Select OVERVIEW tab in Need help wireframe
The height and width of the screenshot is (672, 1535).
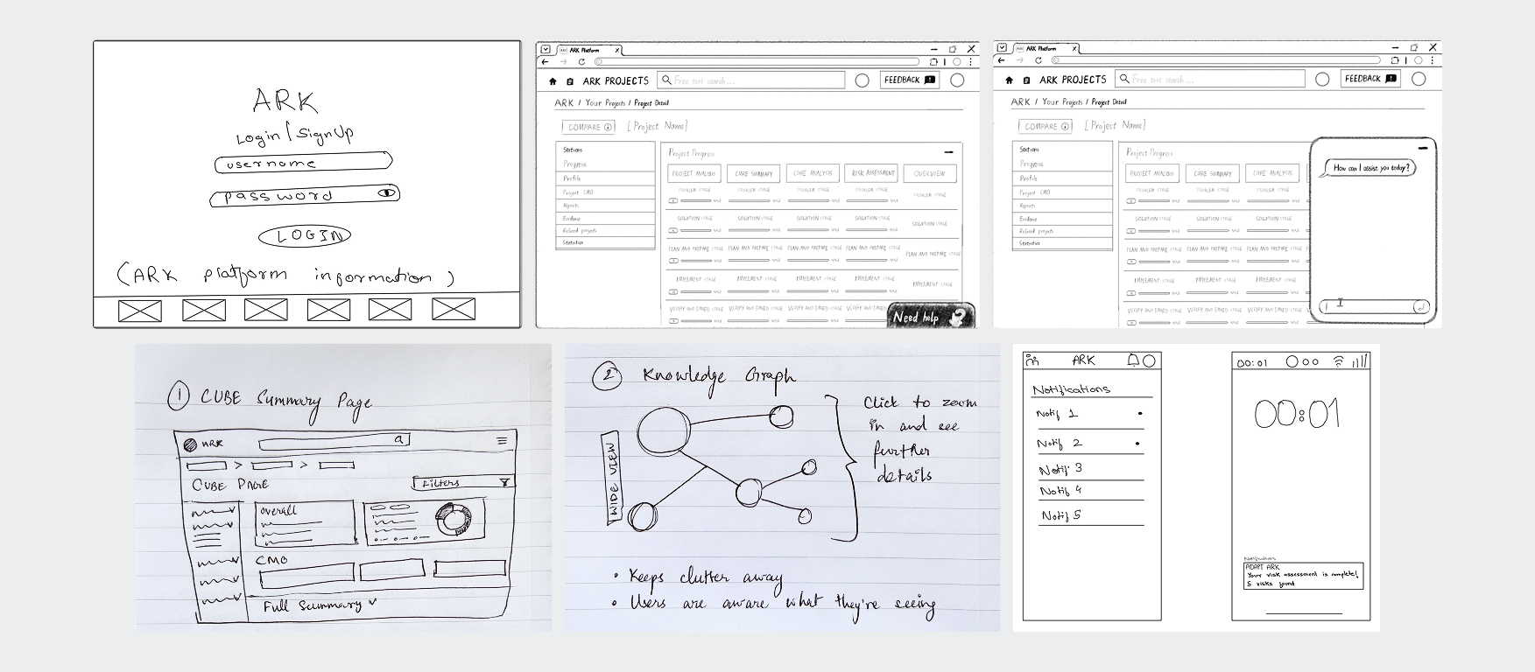pos(929,174)
